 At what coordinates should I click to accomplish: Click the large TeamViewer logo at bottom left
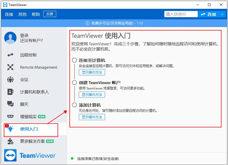tap(10, 155)
